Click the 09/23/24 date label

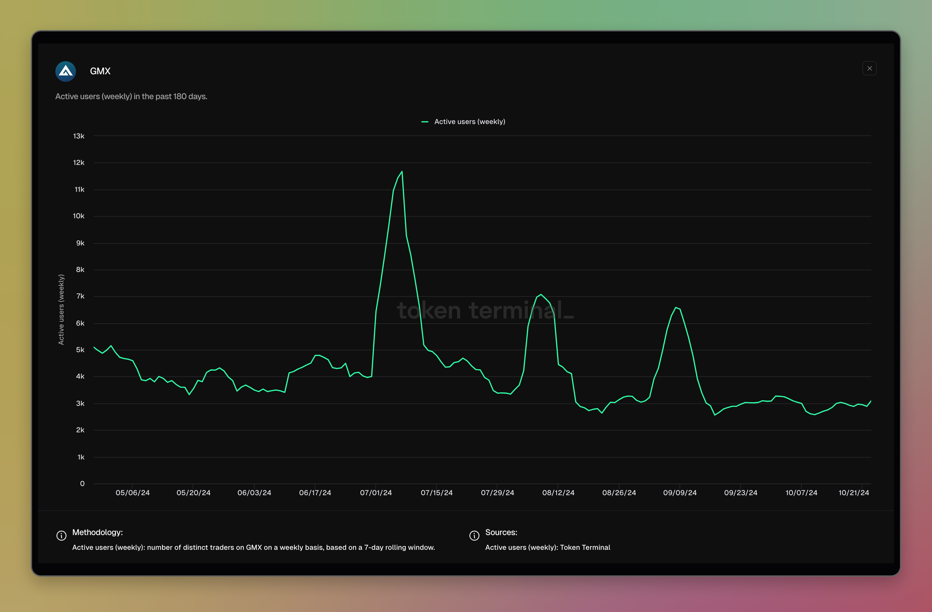coord(740,493)
